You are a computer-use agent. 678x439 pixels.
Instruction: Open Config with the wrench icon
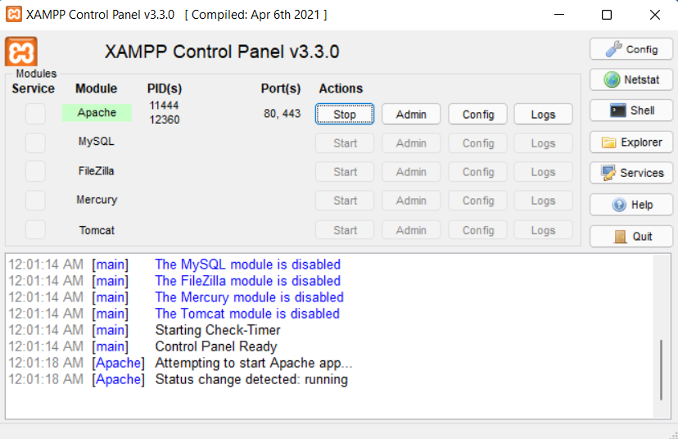pyautogui.click(x=631, y=49)
